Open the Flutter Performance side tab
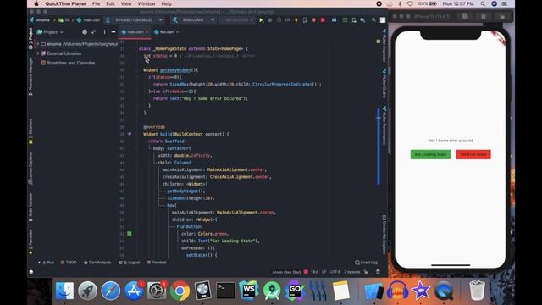The height and width of the screenshot is (305, 542). [x=384, y=126]
